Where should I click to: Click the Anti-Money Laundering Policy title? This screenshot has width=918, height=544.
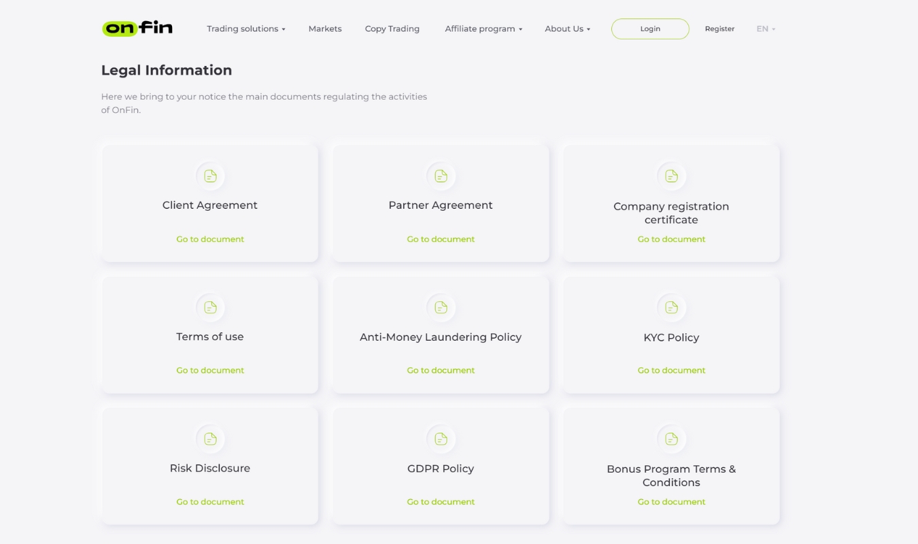point(441,337)
